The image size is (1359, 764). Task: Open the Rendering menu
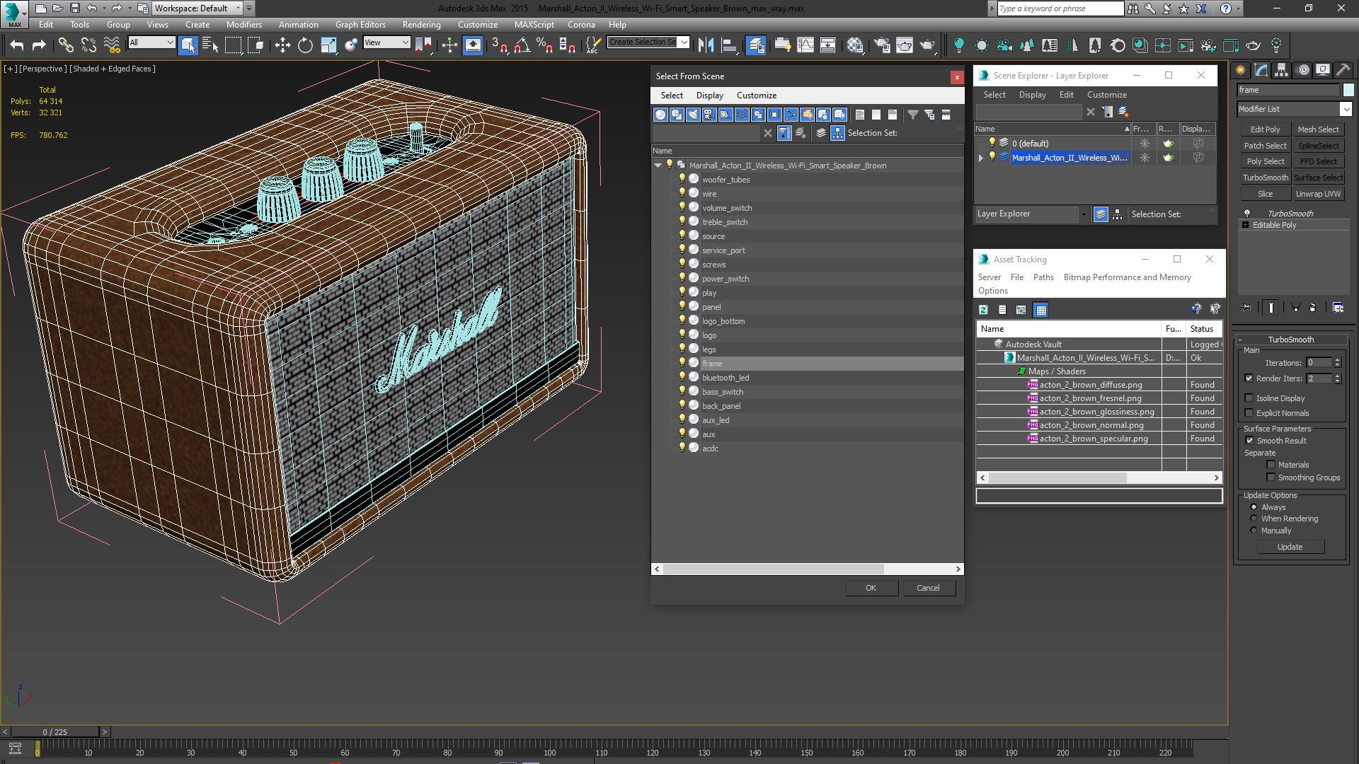422,25
